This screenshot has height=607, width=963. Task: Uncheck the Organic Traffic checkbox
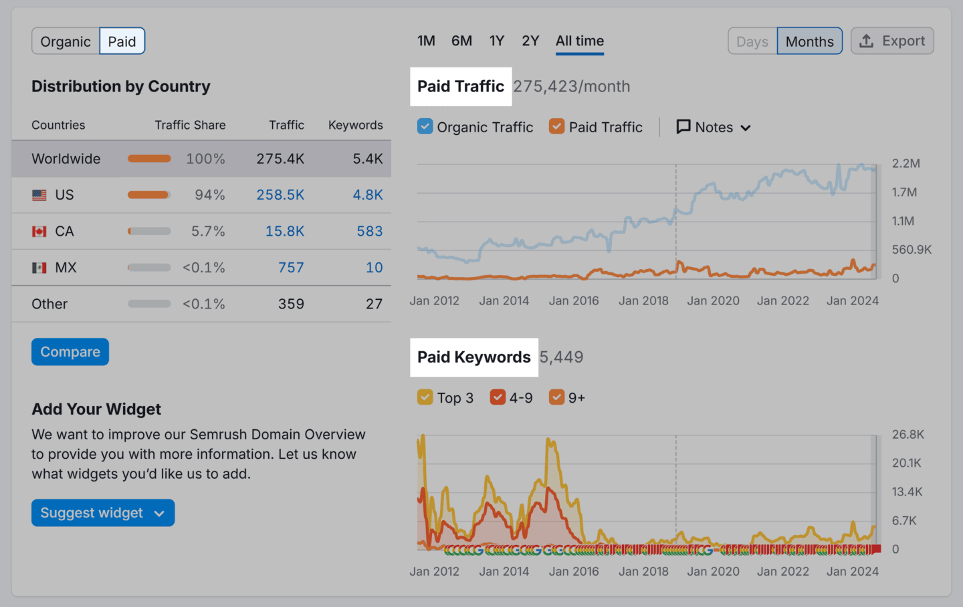tap(425, 126)
